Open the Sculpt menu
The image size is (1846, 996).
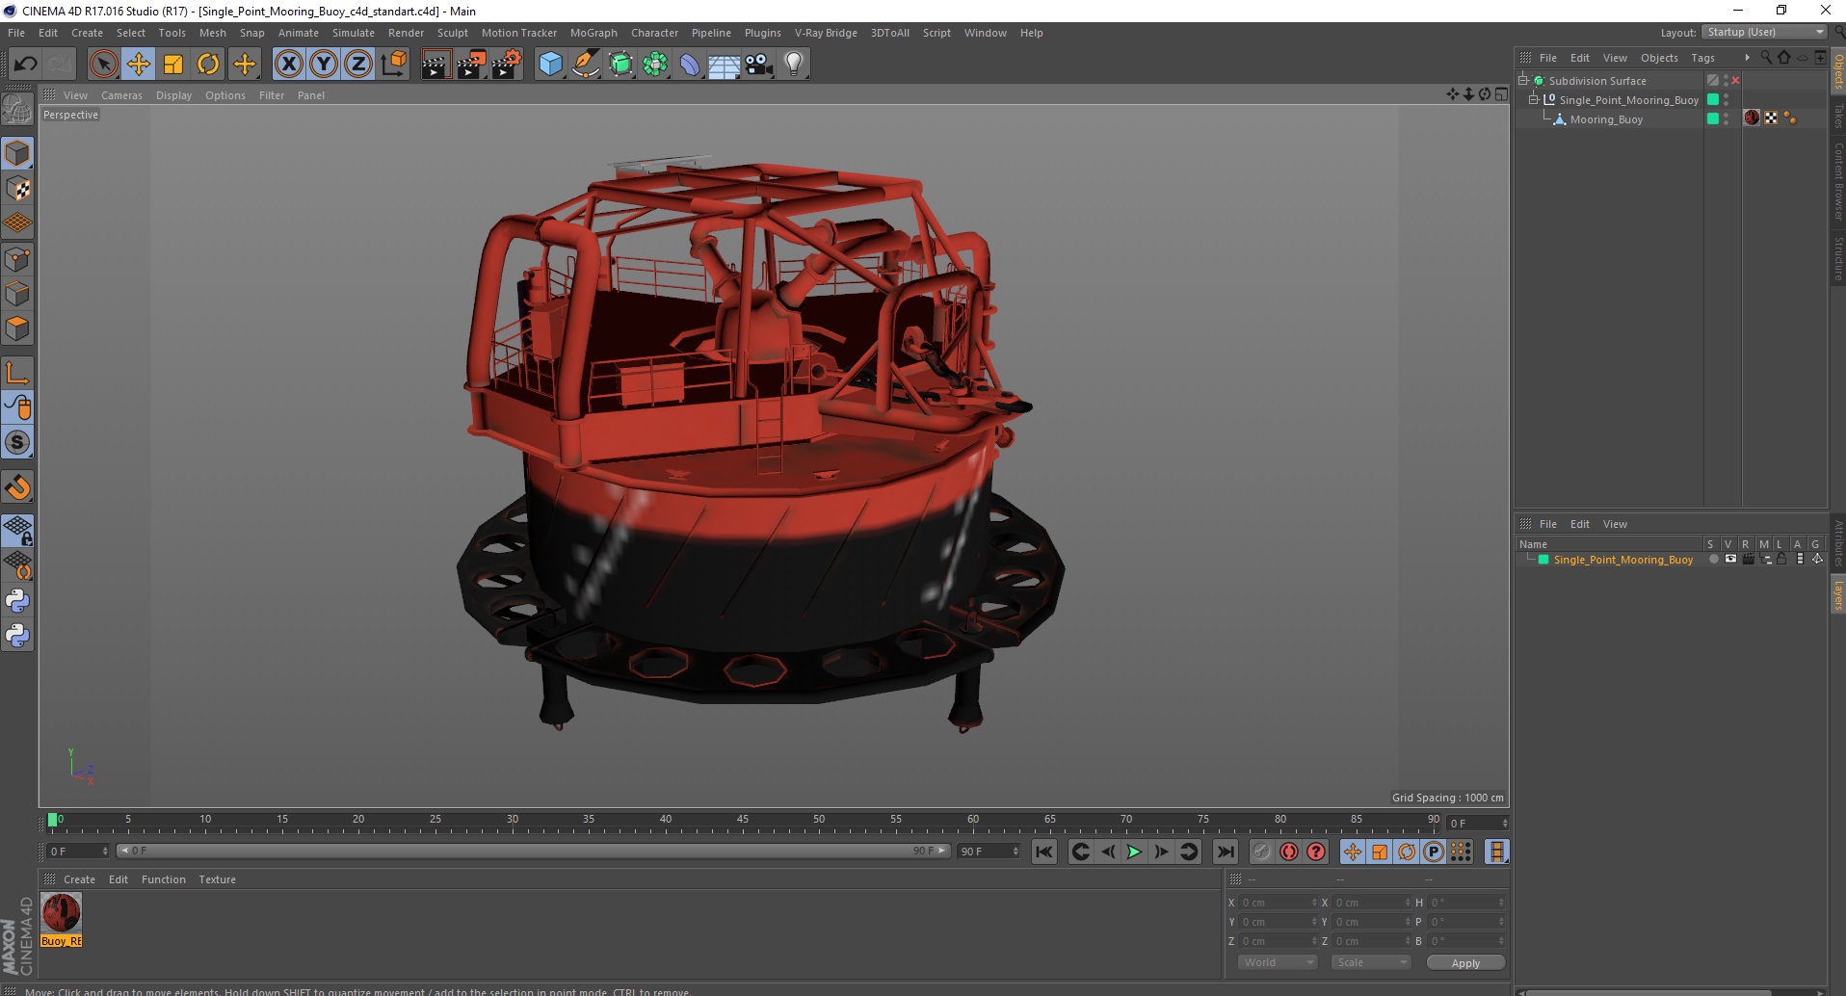(452, 33)
